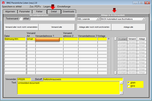This screenshot has height=101, width=152.
Task: Open the Einstellunge menu
Action: (x=64, y=7)
